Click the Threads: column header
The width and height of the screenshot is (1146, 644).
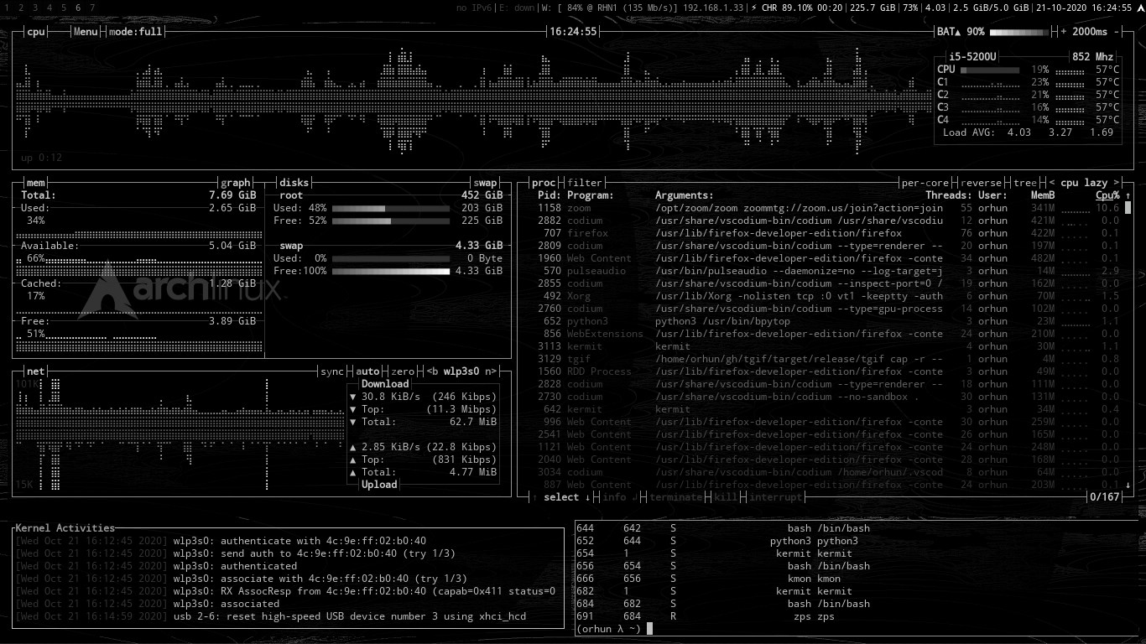click(x=949, y=195)
